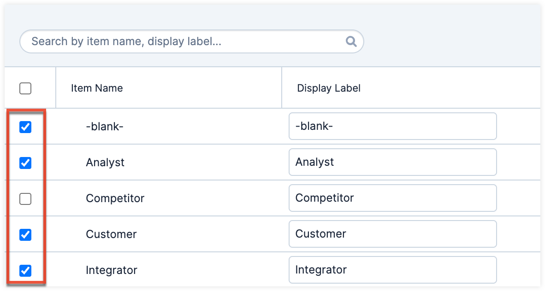
Task: Untick the Integrator row checkbox
Action: [x=25, y=271]
